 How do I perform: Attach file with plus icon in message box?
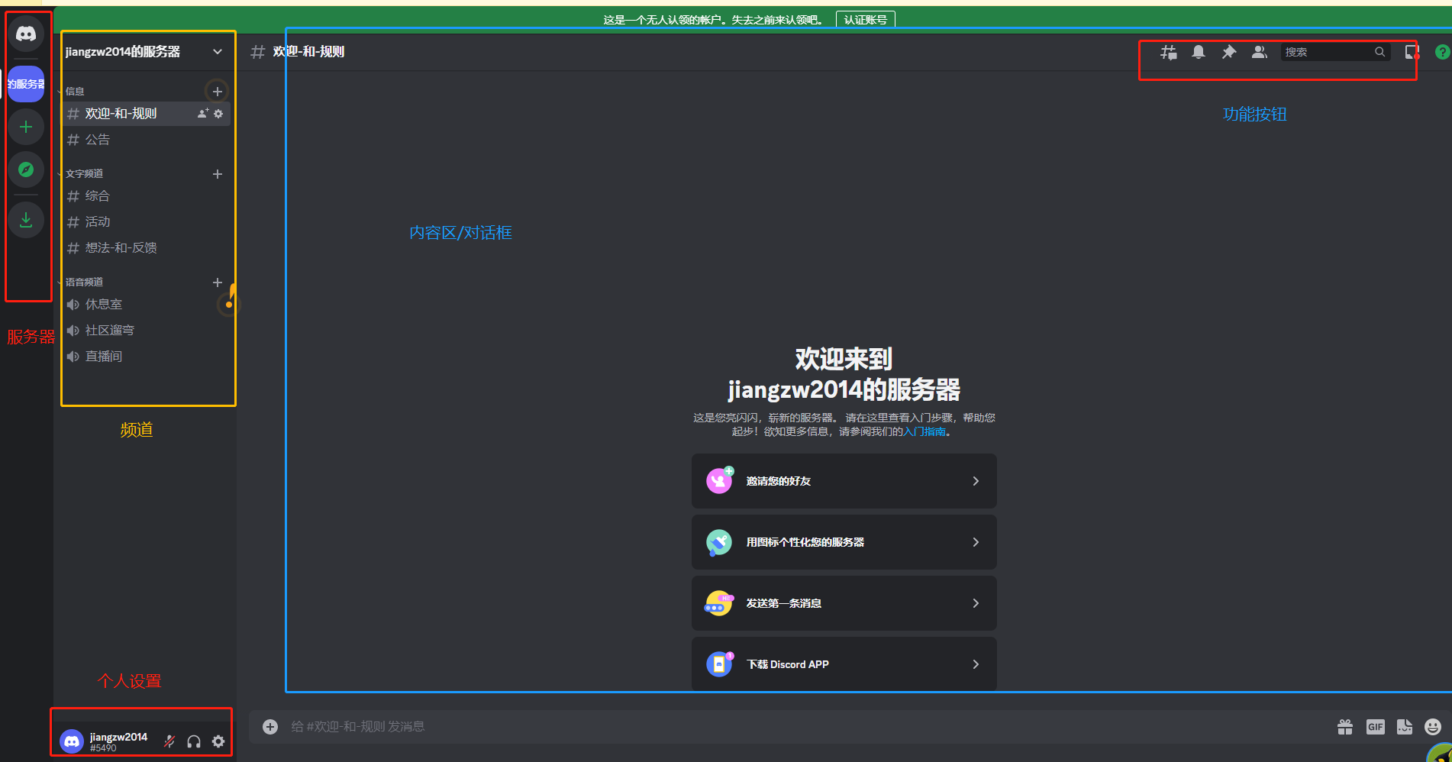pyautogui.click(x=270, y=727)
